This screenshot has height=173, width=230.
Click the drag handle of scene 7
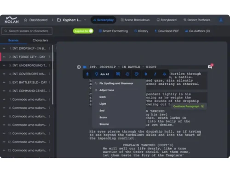tap(4, 99)
